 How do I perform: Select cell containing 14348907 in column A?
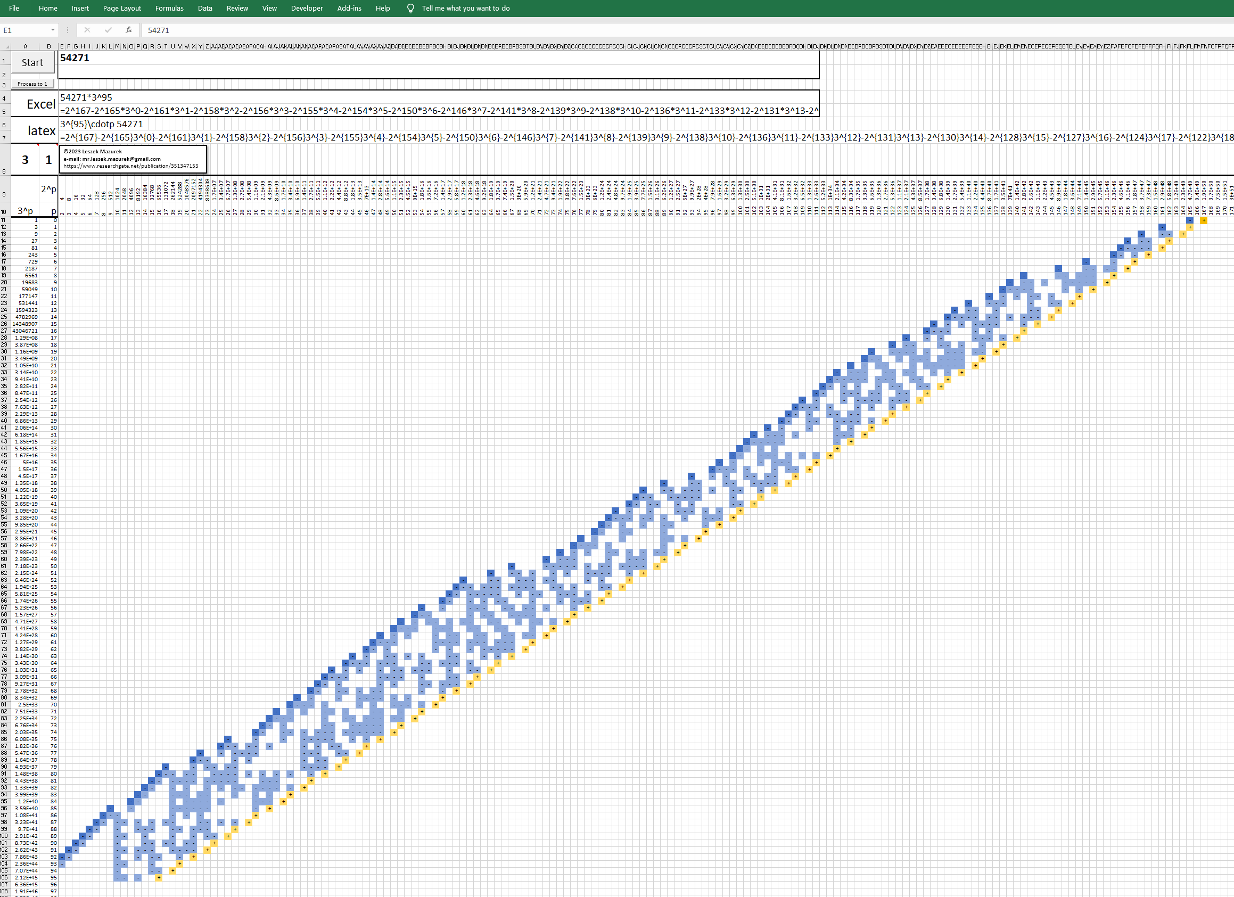tap(25, 324)
